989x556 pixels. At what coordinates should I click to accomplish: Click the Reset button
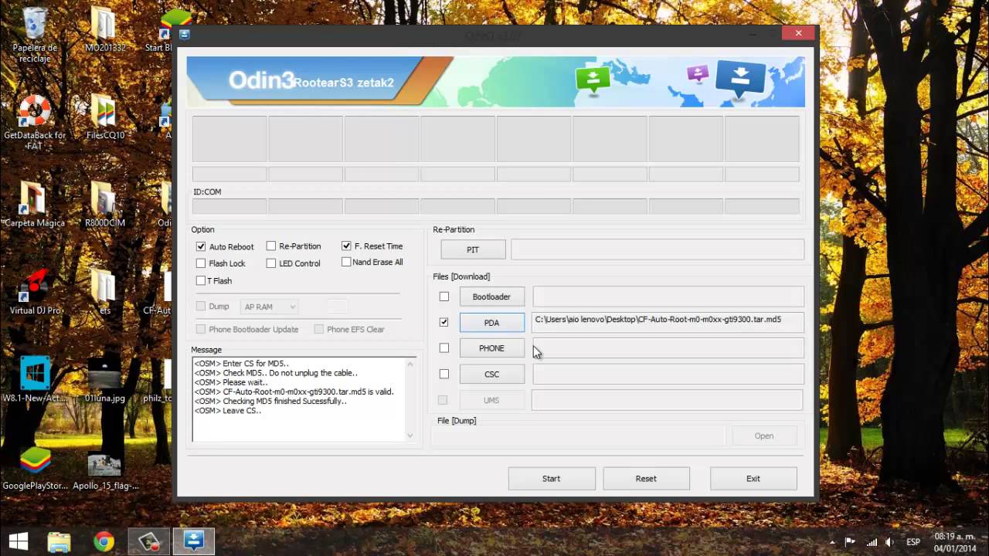(646, 479)
